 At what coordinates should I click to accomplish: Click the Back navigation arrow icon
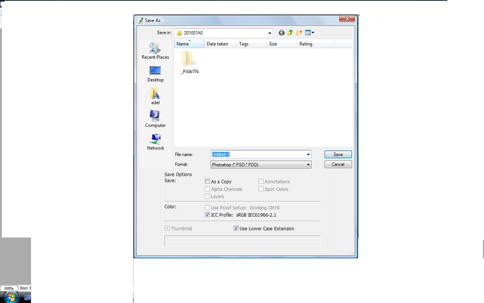point(281,33)
